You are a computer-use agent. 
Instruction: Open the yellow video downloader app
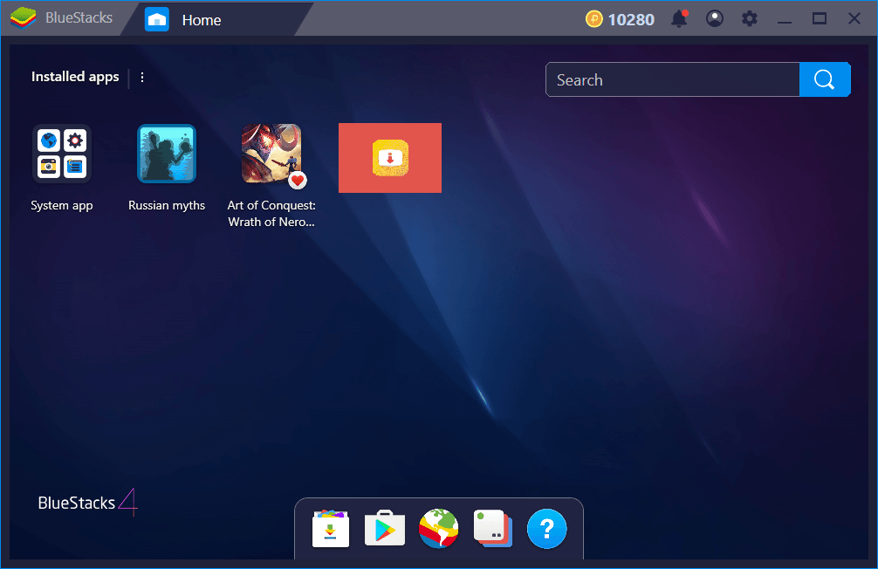point(390,158)
